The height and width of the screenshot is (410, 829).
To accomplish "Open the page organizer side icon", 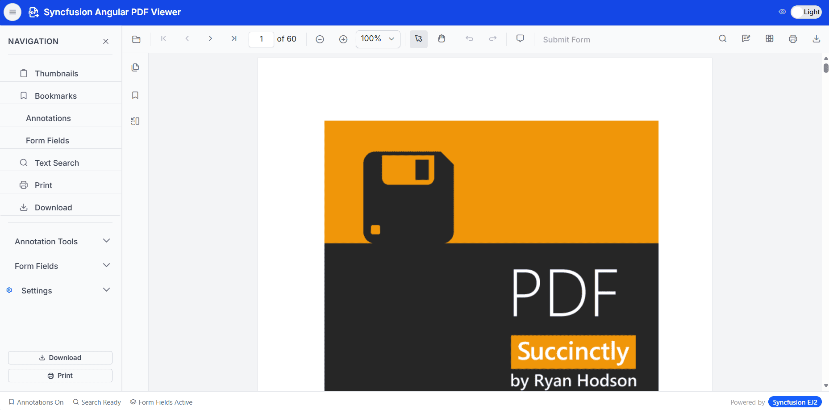I will coord(135,121).
